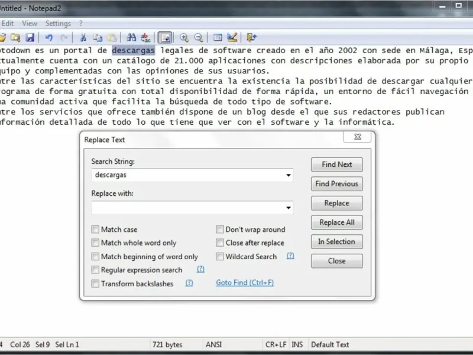The image size is (473, 355).
Task: Click the Browse files toolbar icon
Action: 15,37
